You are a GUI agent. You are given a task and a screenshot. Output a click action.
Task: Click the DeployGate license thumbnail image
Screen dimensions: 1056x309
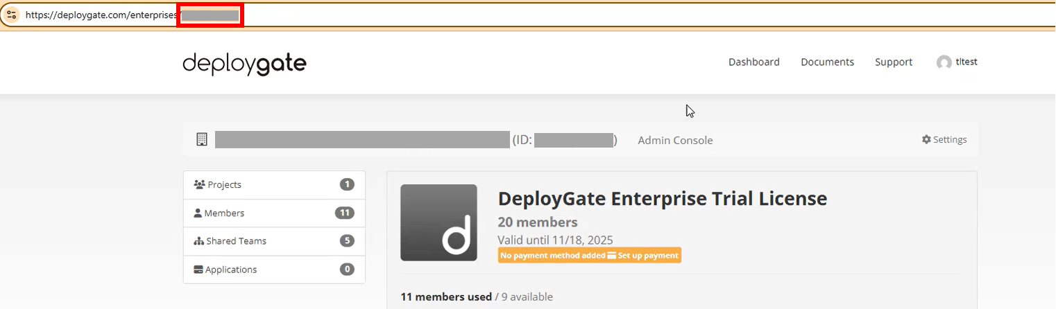tap(439, 222)
